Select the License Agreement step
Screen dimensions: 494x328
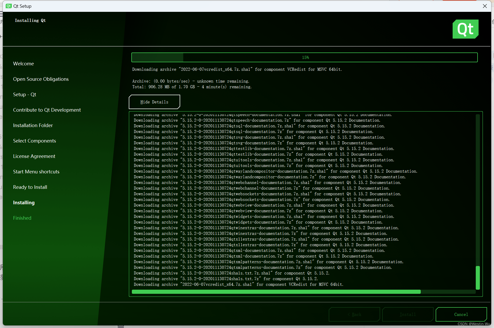[x=34, y=156]
